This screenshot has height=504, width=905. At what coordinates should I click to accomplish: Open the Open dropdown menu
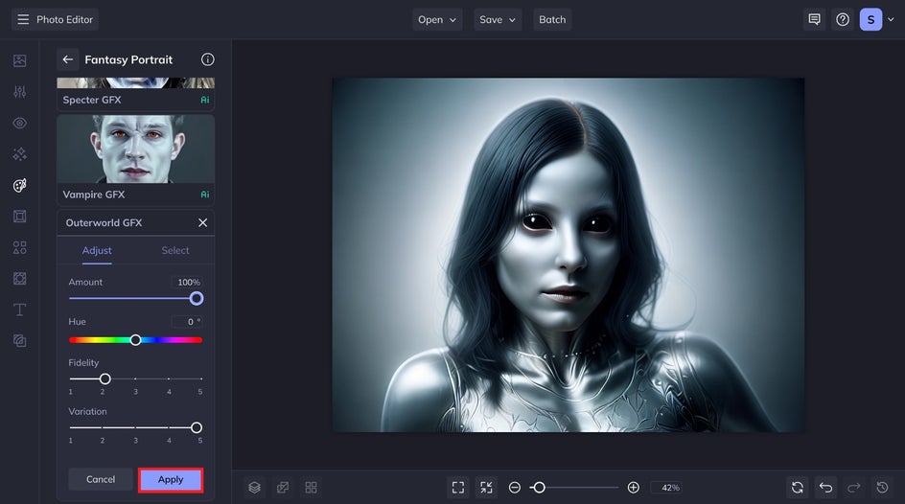point(437,19)
